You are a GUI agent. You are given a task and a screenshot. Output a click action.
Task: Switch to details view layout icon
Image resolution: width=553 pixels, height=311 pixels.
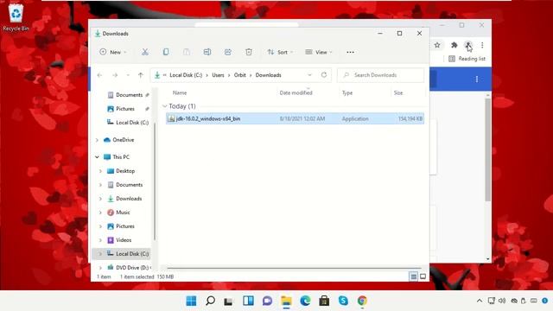pos(413,276)
